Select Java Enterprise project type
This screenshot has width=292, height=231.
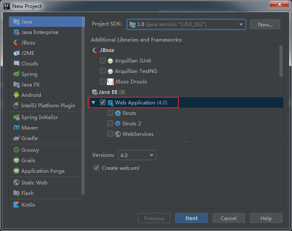click(x=40, y=32)
